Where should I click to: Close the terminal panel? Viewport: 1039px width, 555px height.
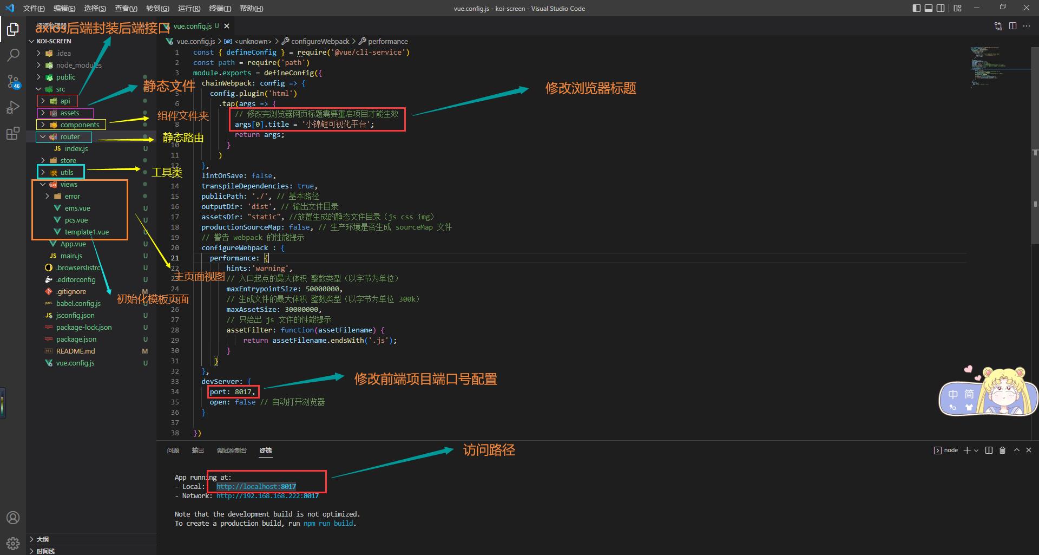pyautogui.click(x=1029, y=450)
